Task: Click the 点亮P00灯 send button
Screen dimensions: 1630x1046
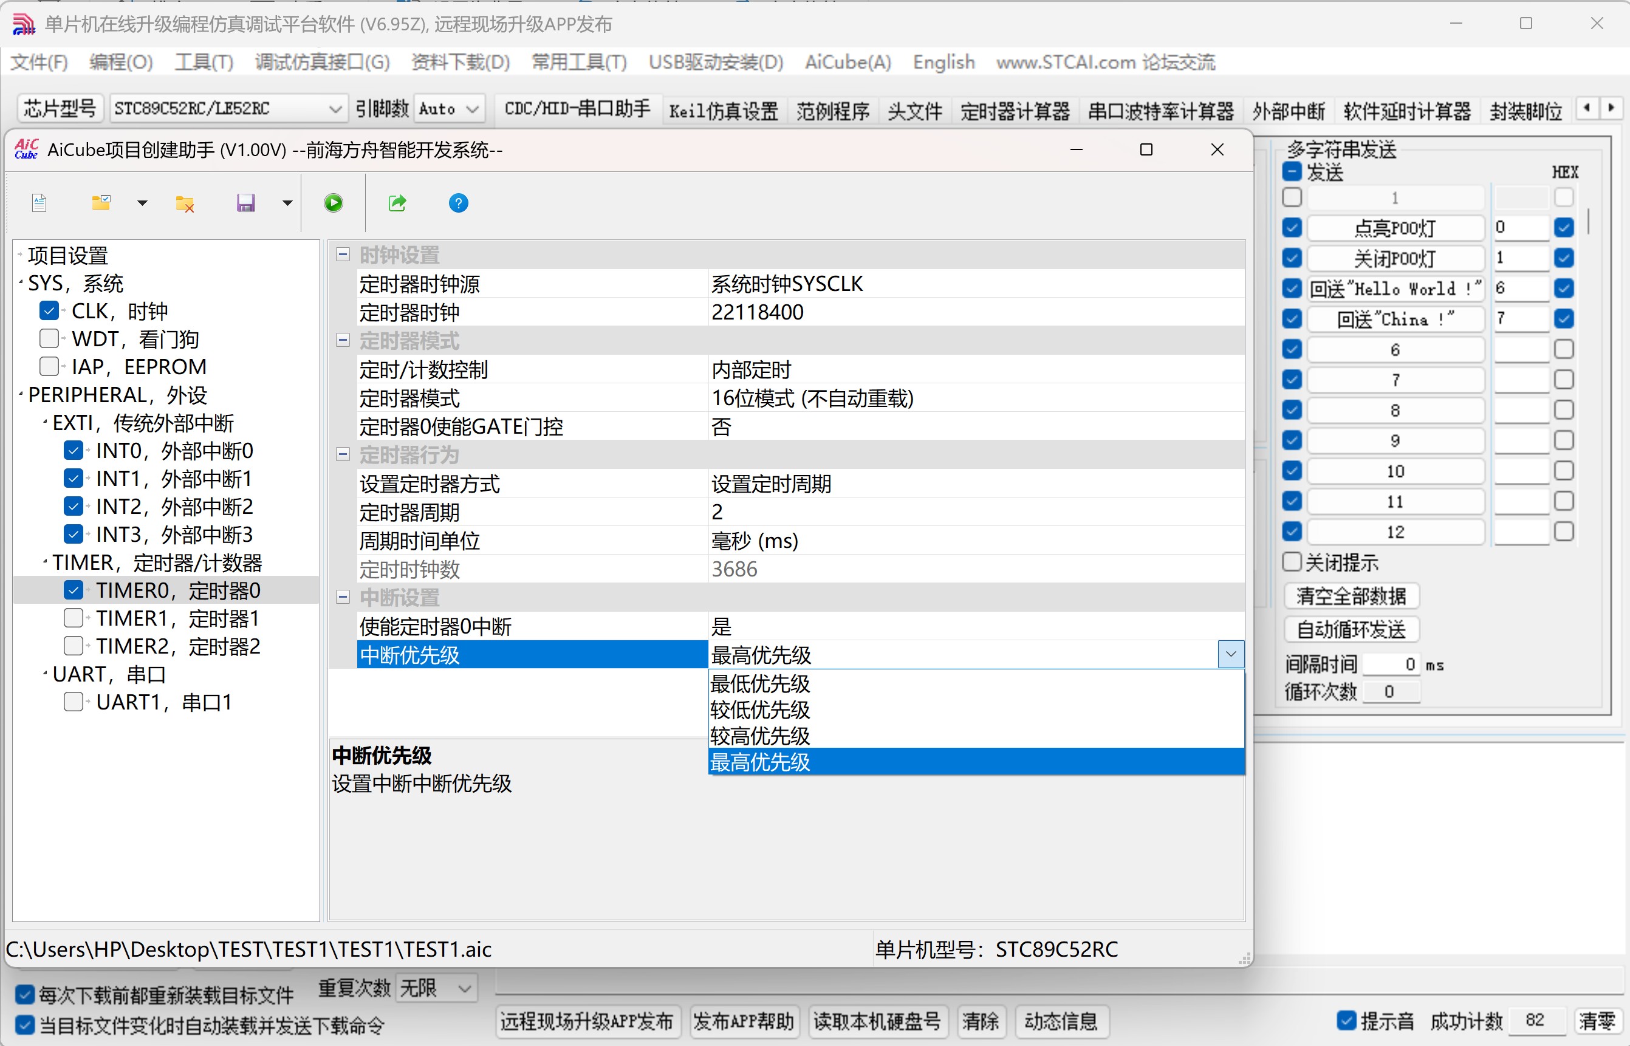Action: (x=1395, y=228)
